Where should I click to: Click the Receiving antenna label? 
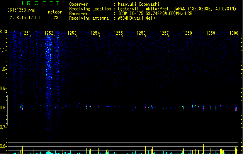pyautogui.click(x=89, y=18)
